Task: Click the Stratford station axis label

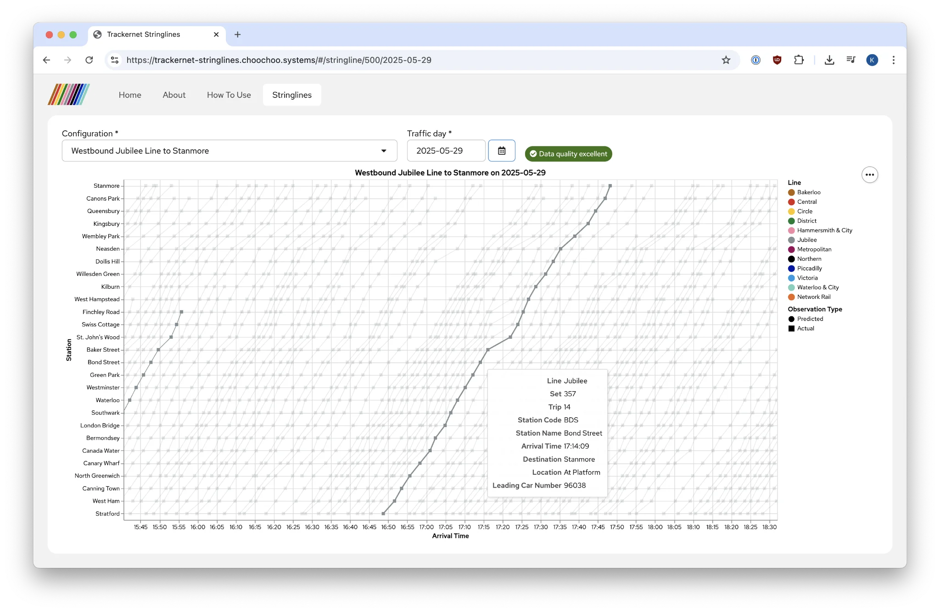Action: [x=107, y=514]
